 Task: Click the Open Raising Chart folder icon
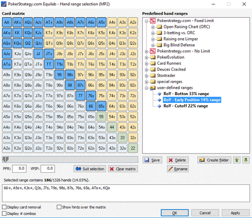(159, 27)
